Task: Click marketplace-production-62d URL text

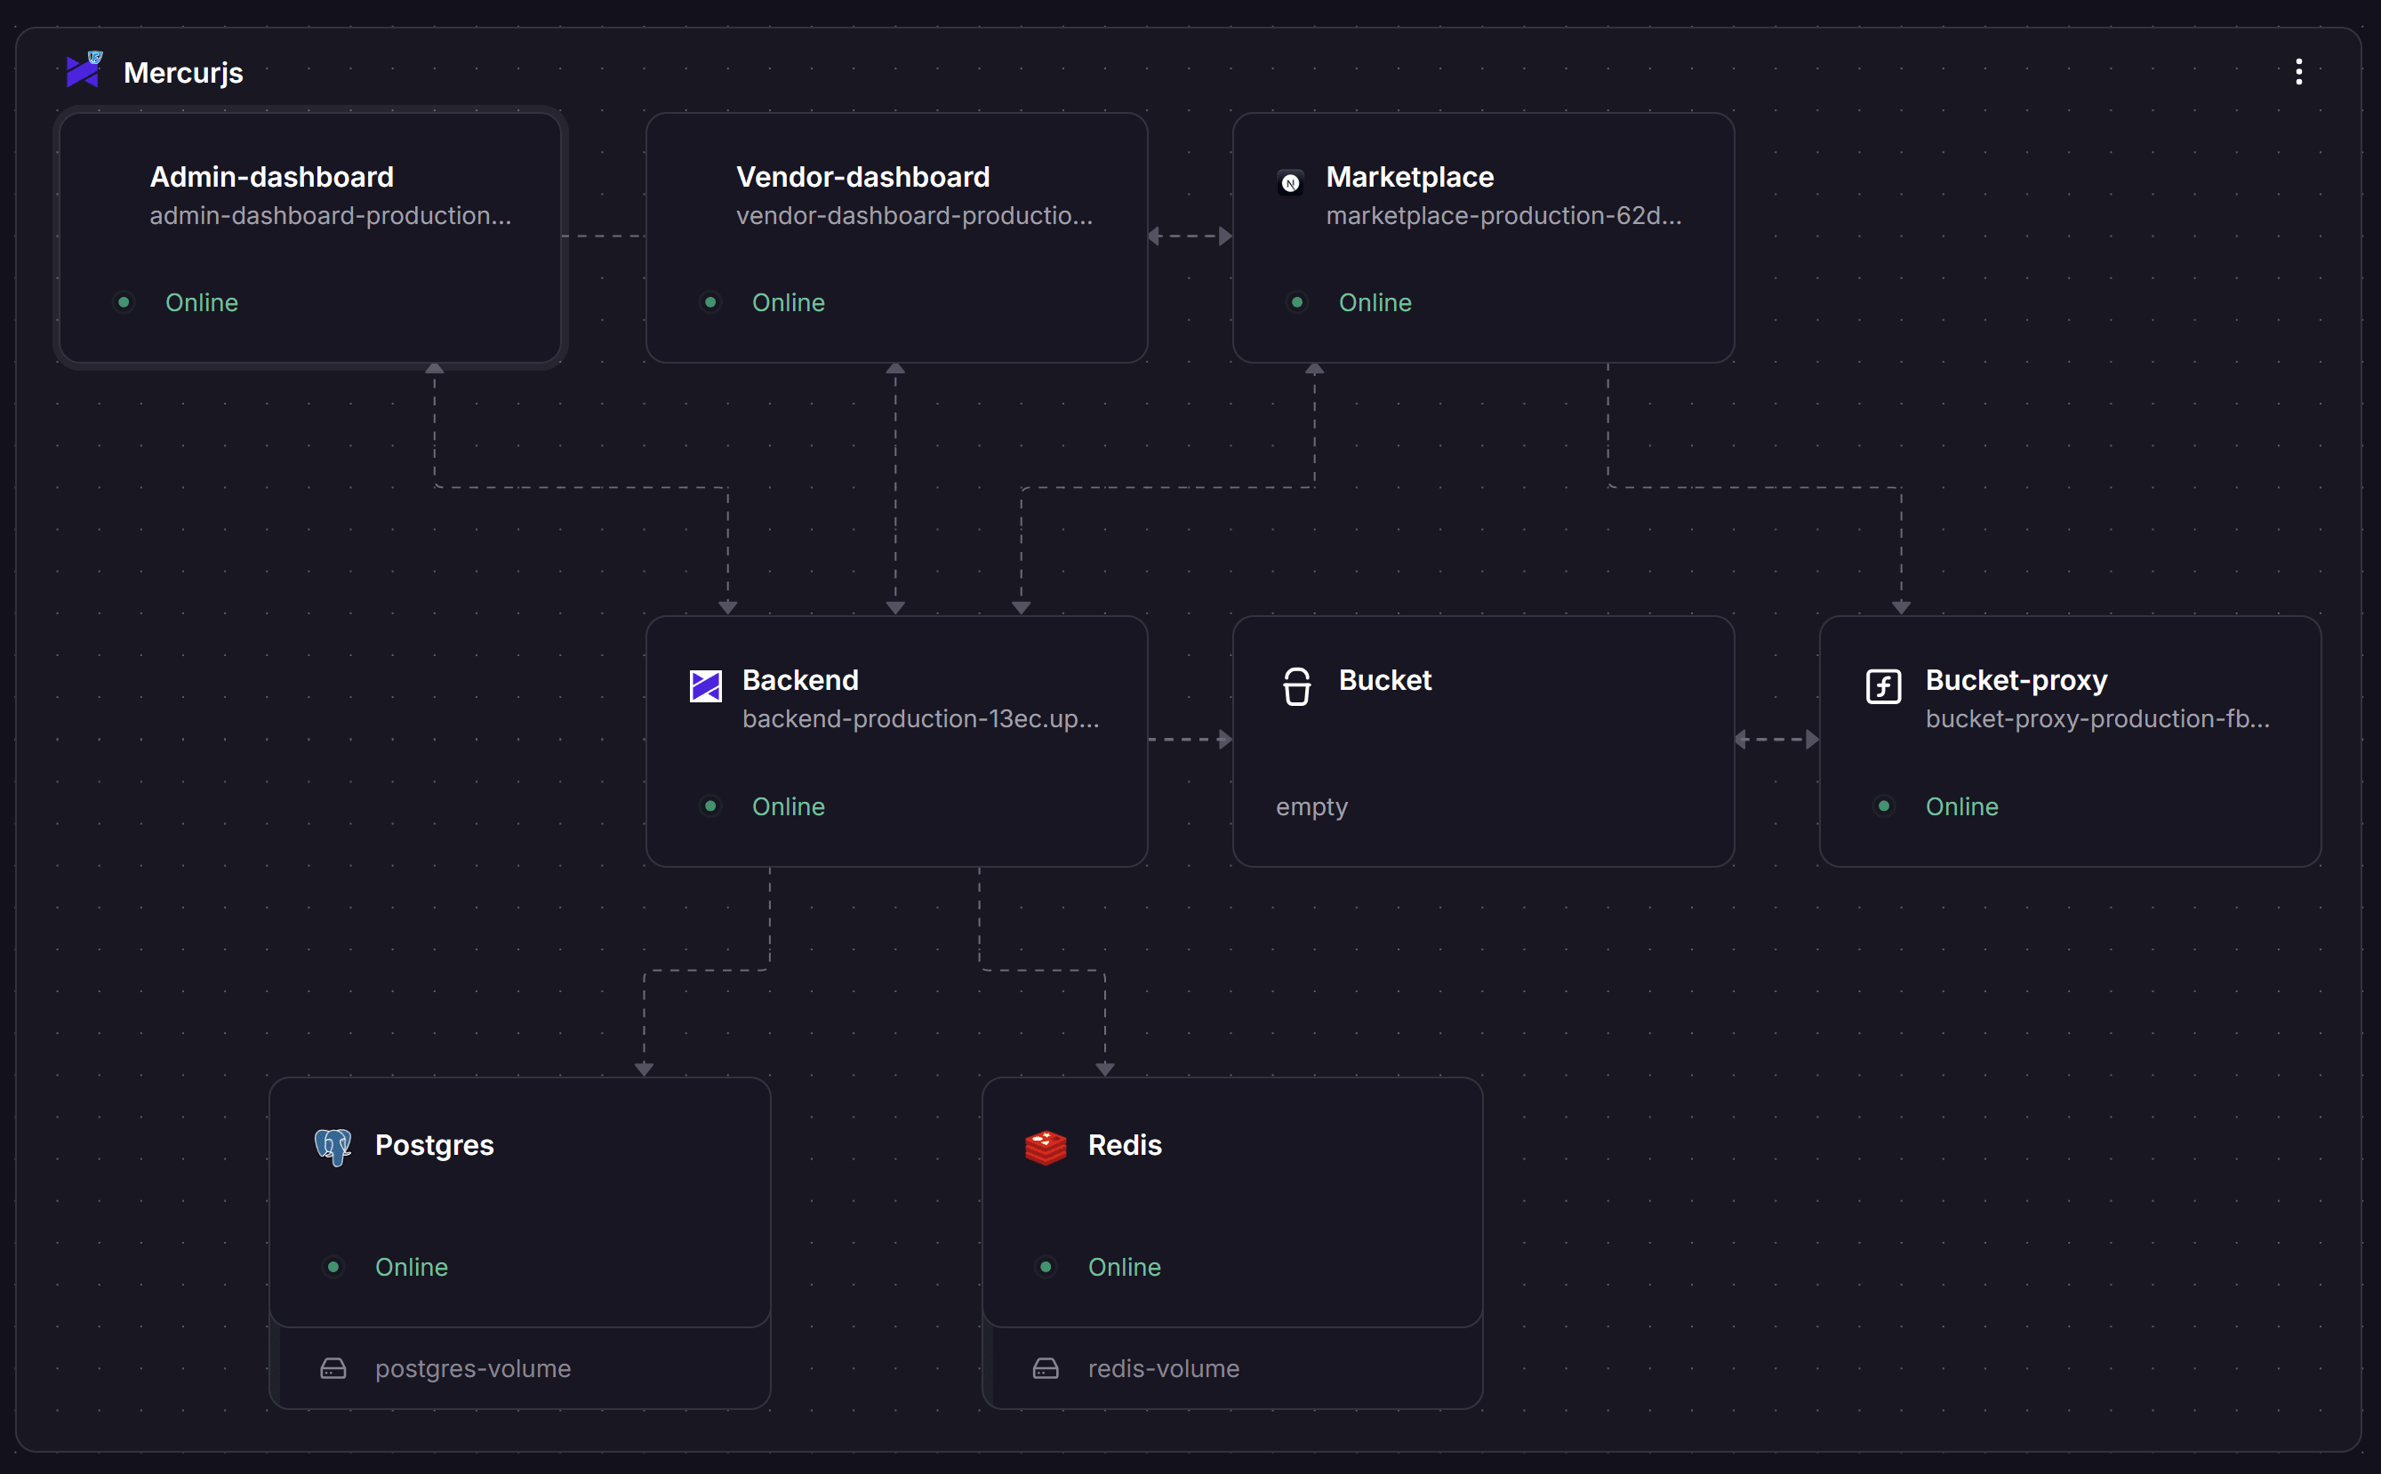Action: click(1503, 215)
